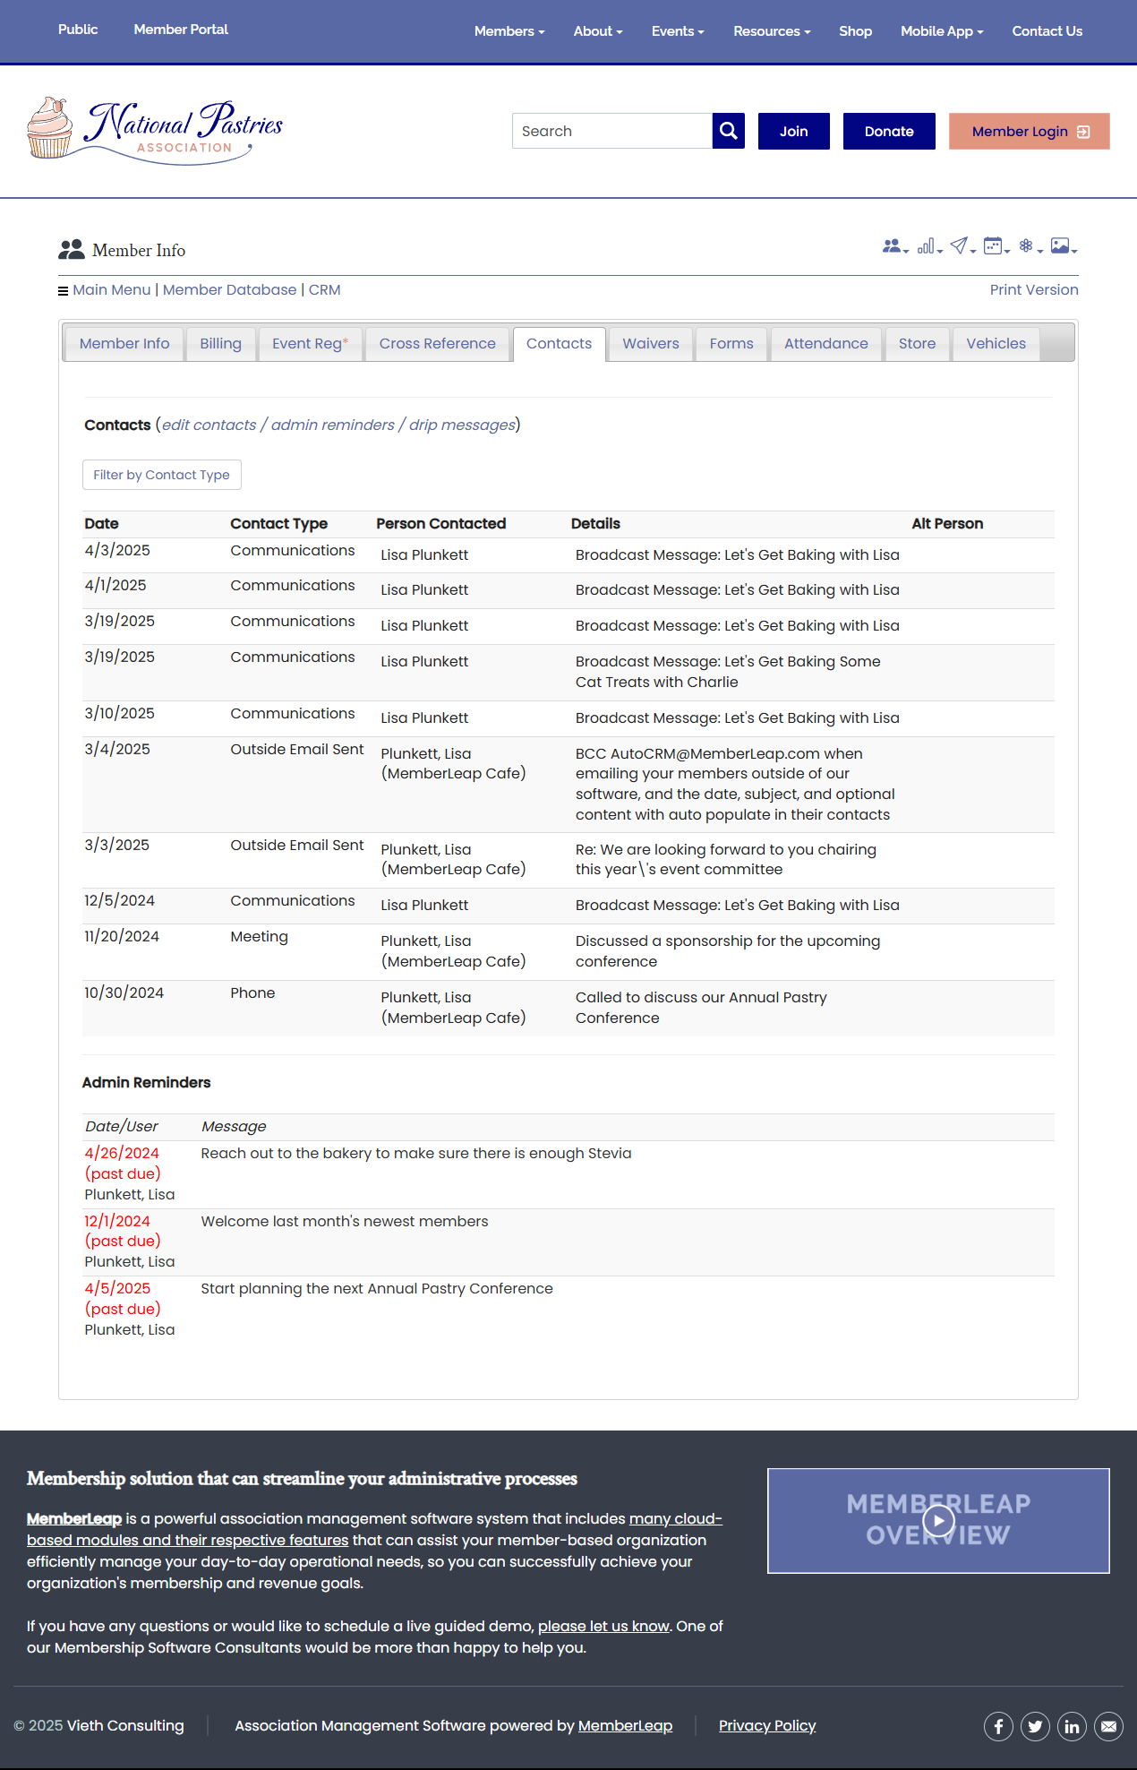Open the Filter by Contact Type control
Image resolution: width=1137 pixels, height=1770 pixels.
[x=162, y=475]
